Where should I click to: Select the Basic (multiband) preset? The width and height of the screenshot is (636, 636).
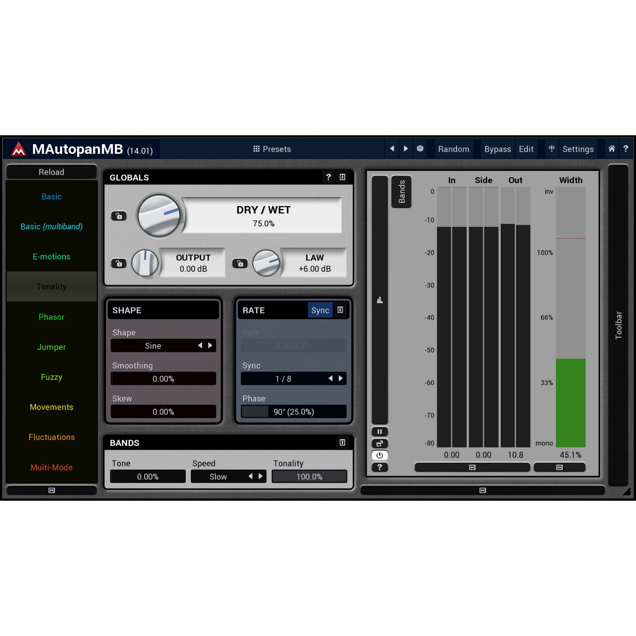pyautogui.click(x=52, y=226)
